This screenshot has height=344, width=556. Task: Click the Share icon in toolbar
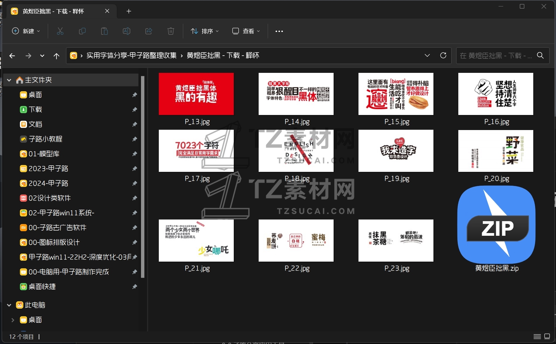[x=149, y=31]
